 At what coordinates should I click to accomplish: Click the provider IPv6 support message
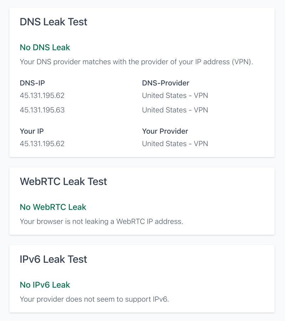tap(94, 299)
